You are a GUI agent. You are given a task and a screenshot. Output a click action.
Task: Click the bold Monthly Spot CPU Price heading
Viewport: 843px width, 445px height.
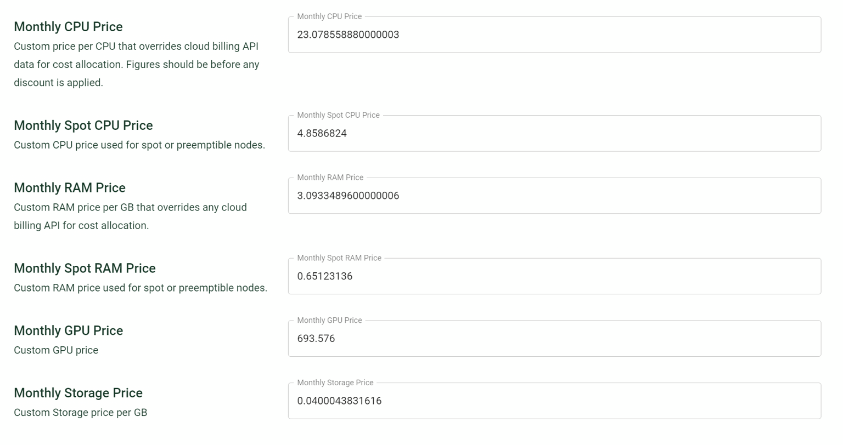click(83, 125)
